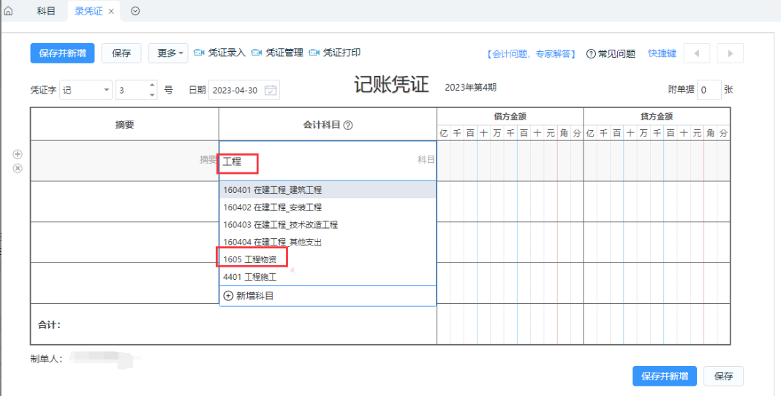Close the 录凭证 tab
This screenshot has height=396, width=781.
pos(111,12)
